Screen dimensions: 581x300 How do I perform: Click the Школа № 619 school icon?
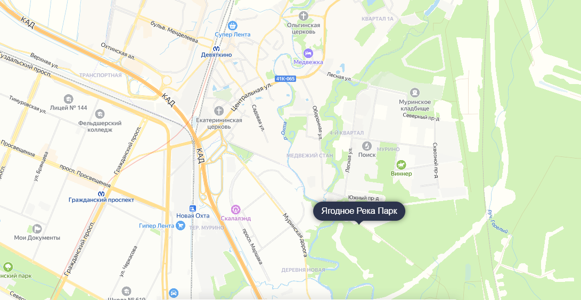coord(126,291)
